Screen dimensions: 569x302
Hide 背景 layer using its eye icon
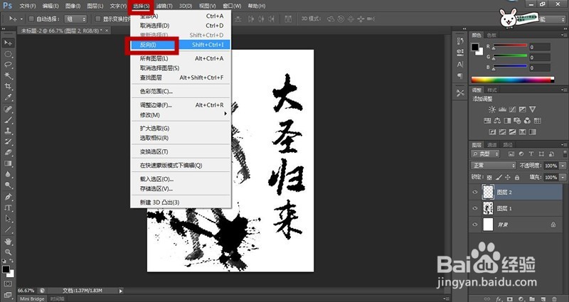pos(475,225)
